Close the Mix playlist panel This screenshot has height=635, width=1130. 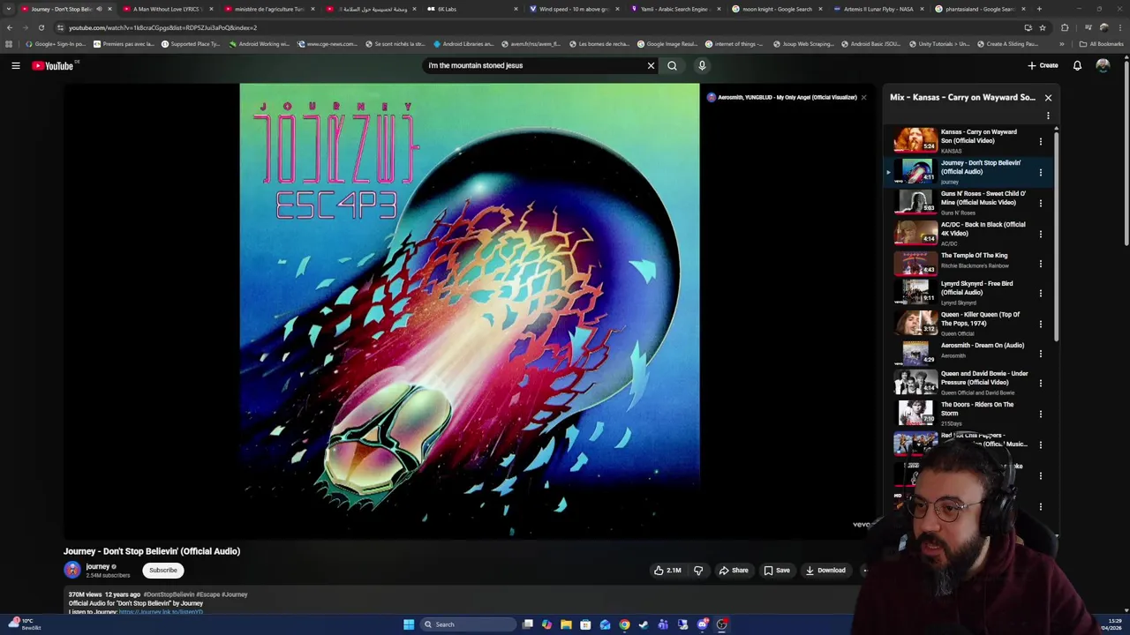coord(1048,98)
